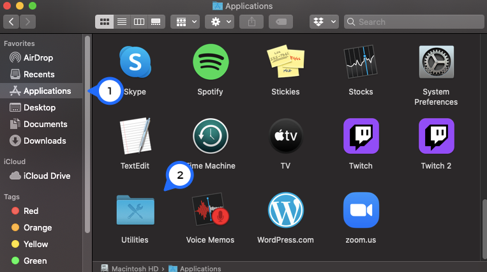The image size is (487, 272).
Task: Select the WordPress.com app icon
Action: (x=286, y=210)
